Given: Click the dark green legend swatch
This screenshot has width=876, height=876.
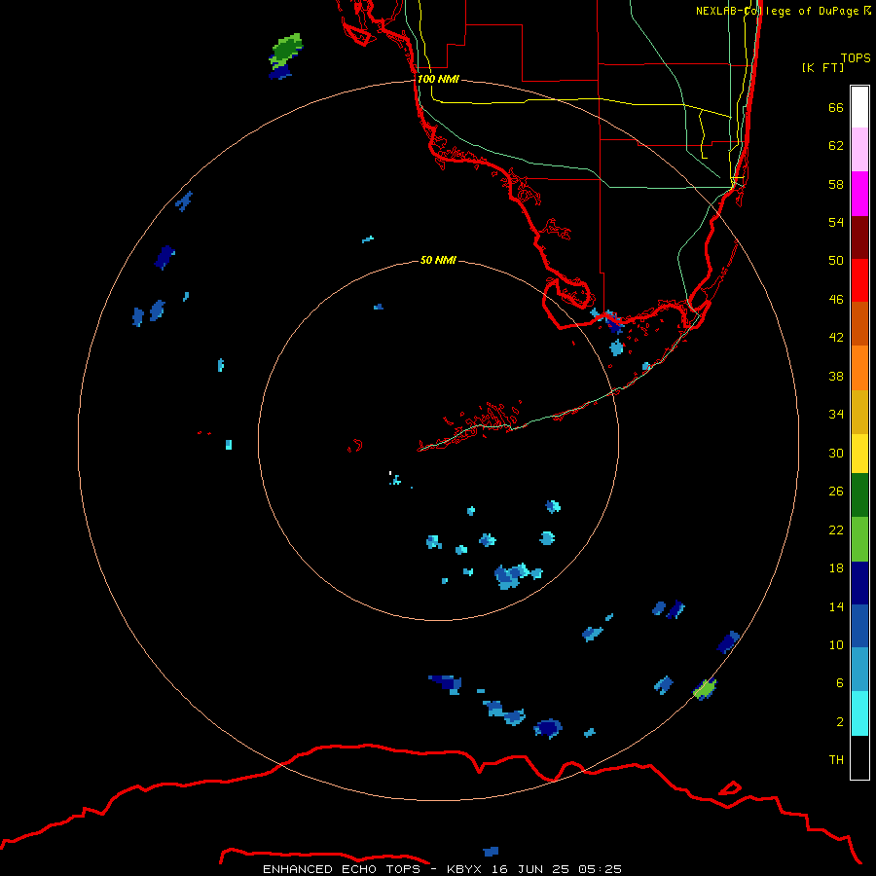Looking at the screenshot, I should 859,495.
